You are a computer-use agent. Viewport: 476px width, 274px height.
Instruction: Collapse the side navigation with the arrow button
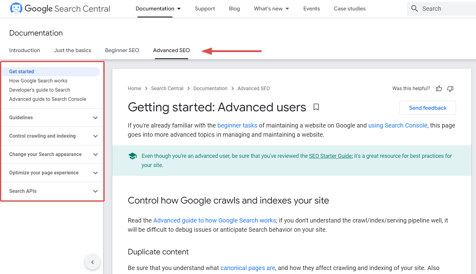(92, 262)
